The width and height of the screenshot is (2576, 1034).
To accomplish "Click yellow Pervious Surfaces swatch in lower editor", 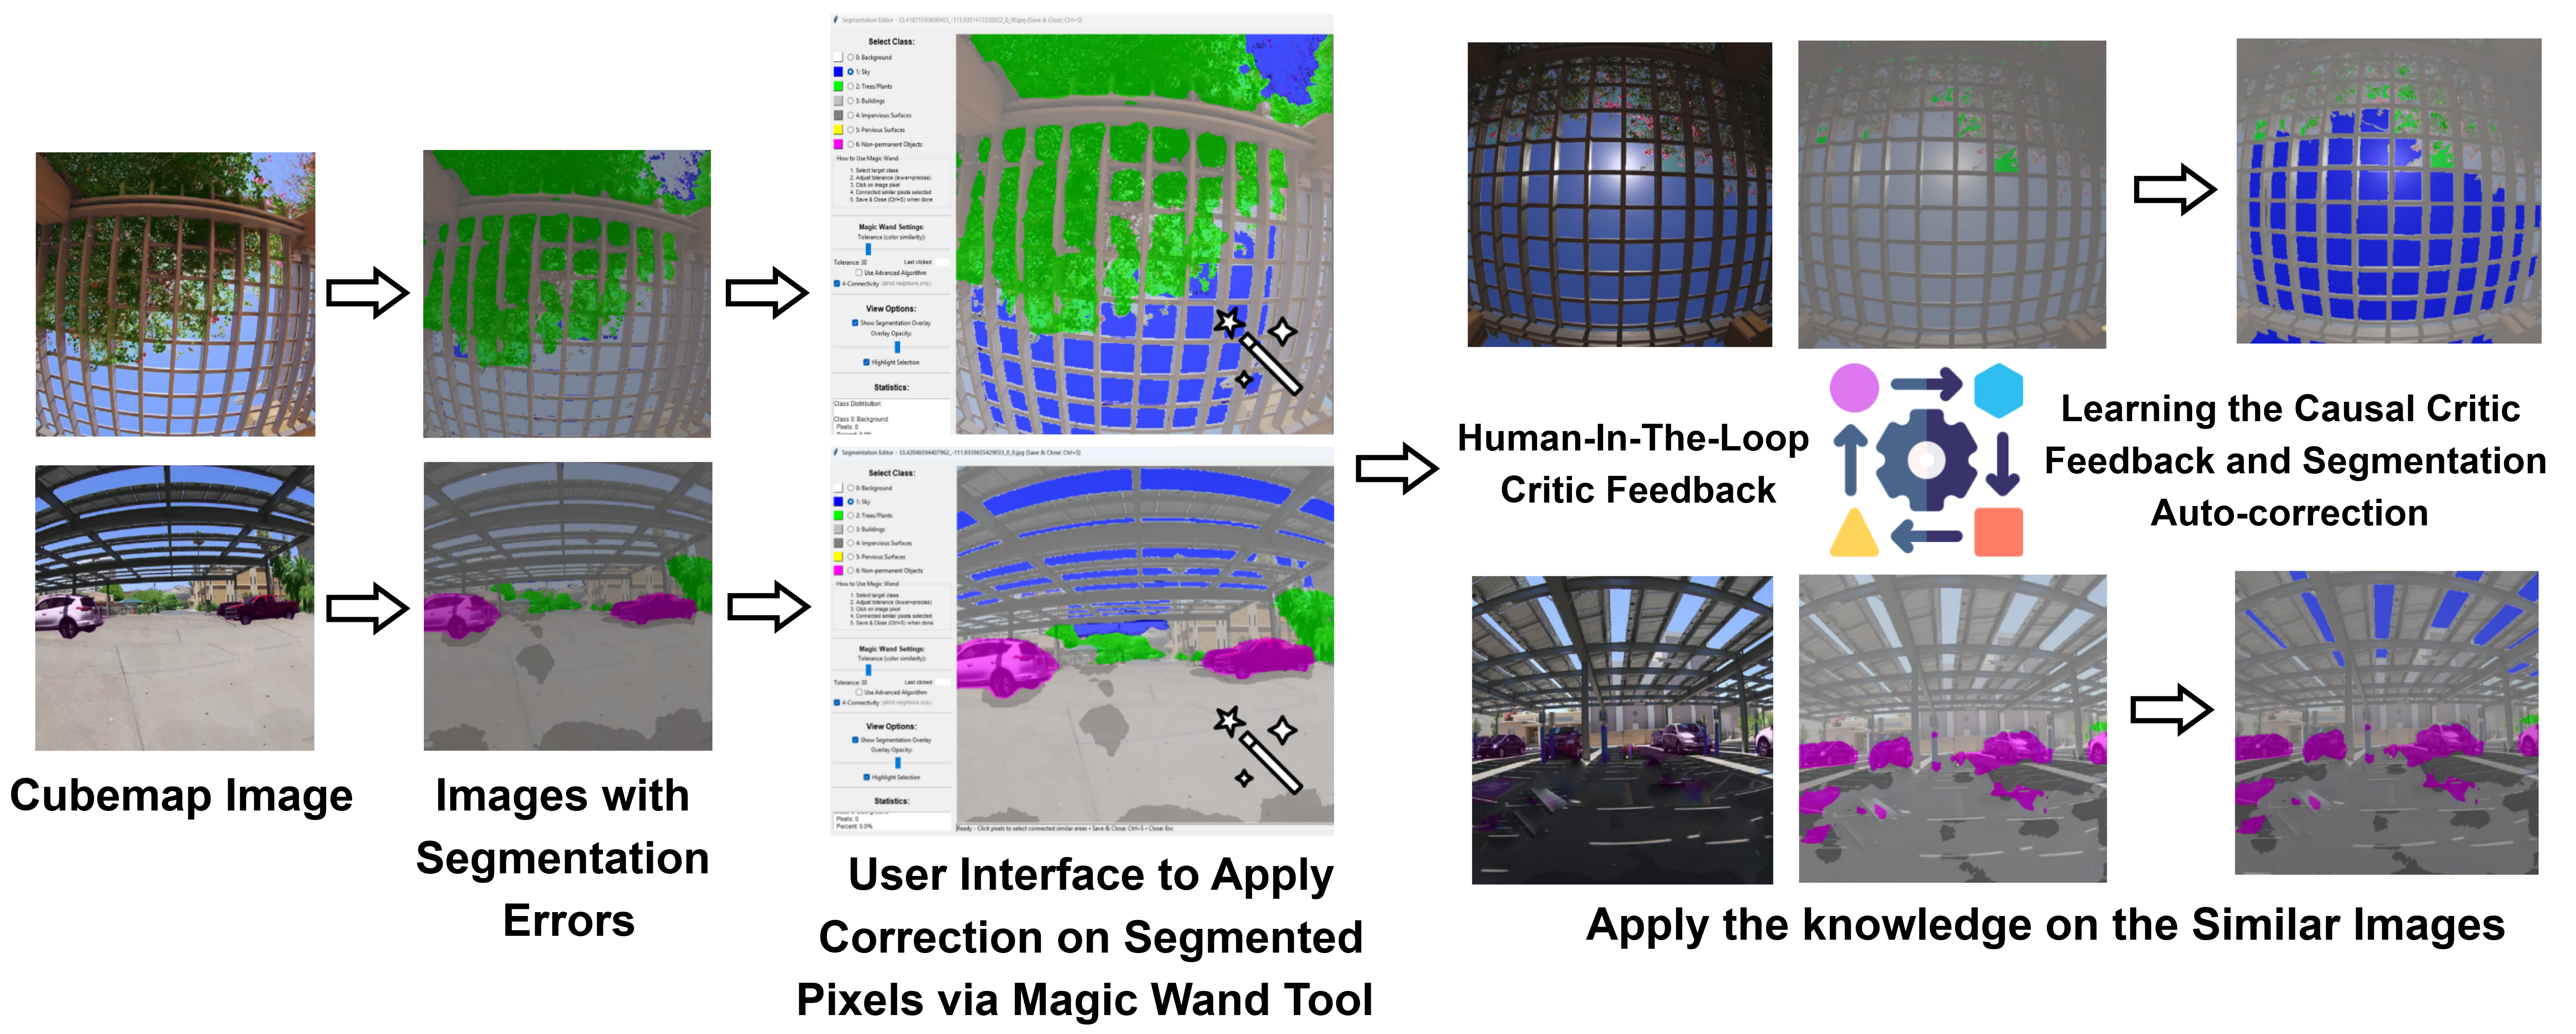I will coord(838,556).
